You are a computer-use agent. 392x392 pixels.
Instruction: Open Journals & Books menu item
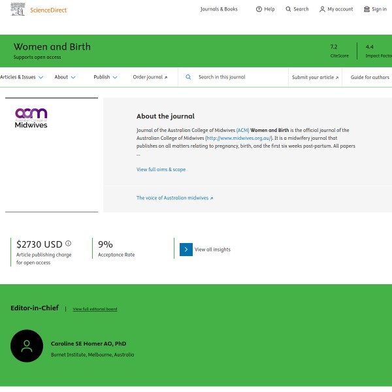point(219,9)
